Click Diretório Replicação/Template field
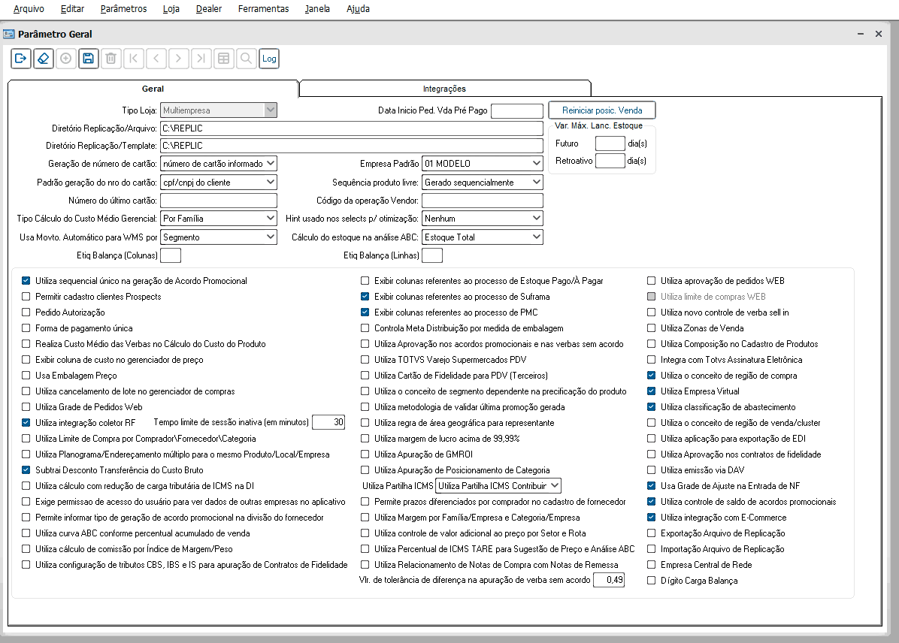Image resolution: width=899 pixels, height=643 pixels. coord(352,146)
